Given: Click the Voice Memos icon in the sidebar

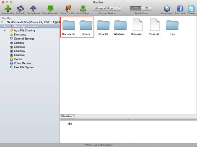Looking at the screenshot, I should click(11, 63).
